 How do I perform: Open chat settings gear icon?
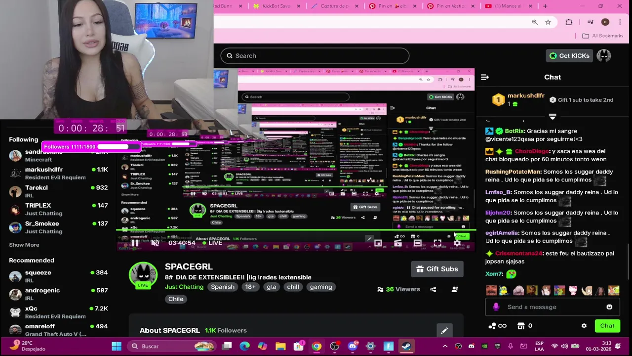[584, 326]
